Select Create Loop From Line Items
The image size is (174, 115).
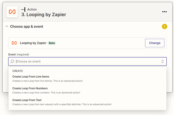click(31, 76)
